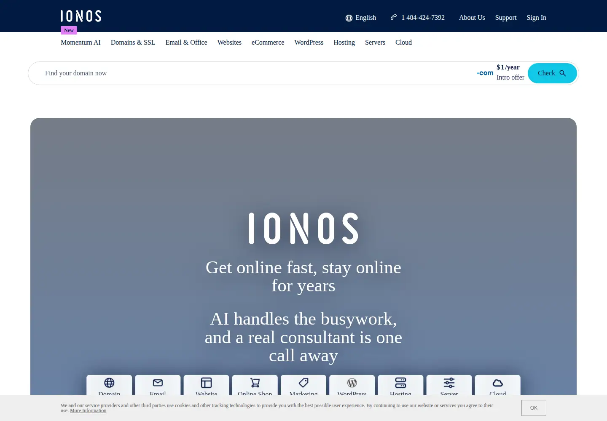Open the Support link
The width and height of the screenshot is (607, 421).
point(506,18)
